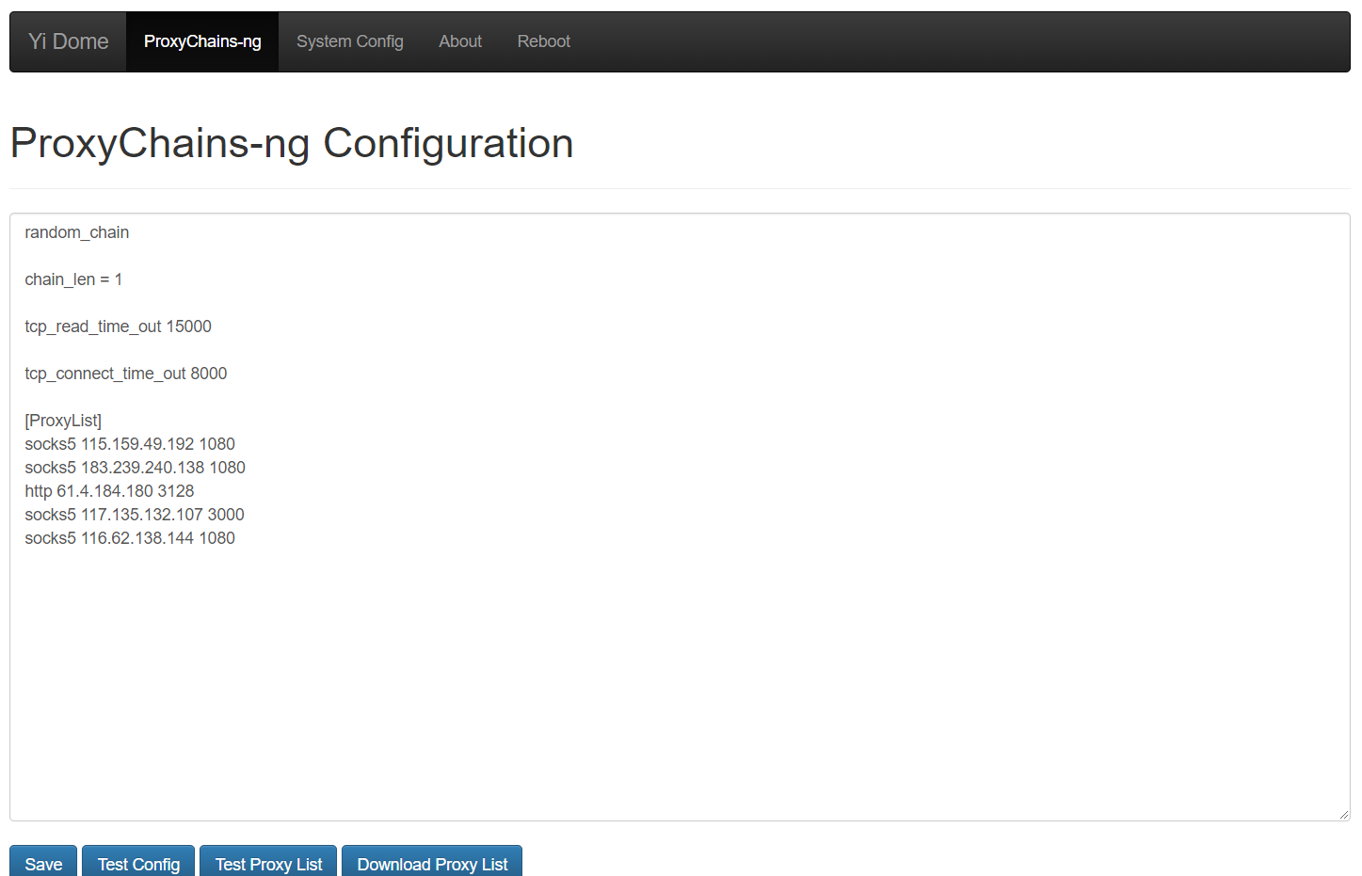This screenshot has width=1362, height=876.
Task: Click the socks5 115.159.49.192 1080 entry
Action: click(130, 444)
